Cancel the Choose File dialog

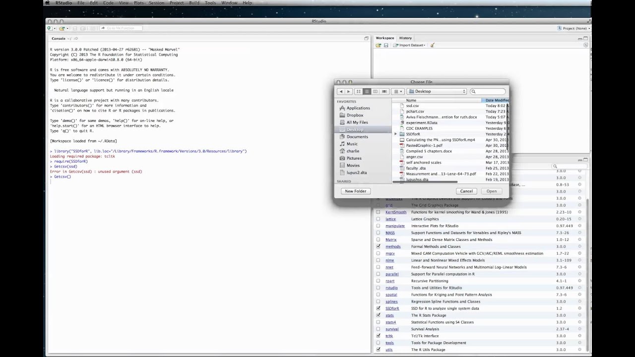pos(466,191)
